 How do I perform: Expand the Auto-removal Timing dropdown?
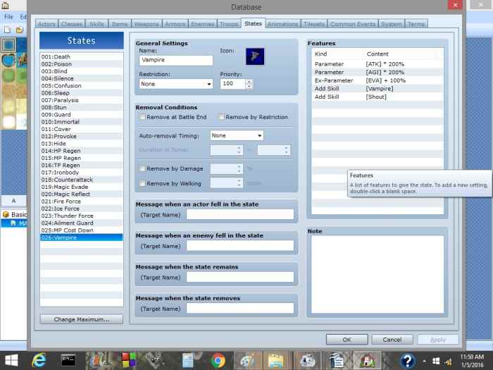click(x=237, y=135)
